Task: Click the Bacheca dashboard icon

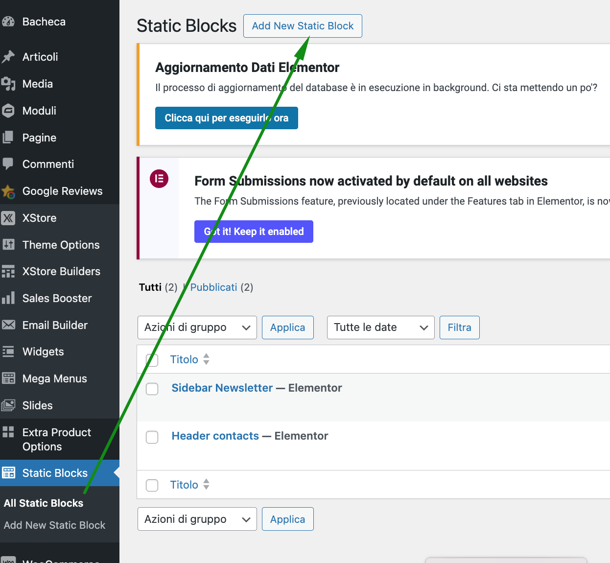Action: click(x=8, y=22)
